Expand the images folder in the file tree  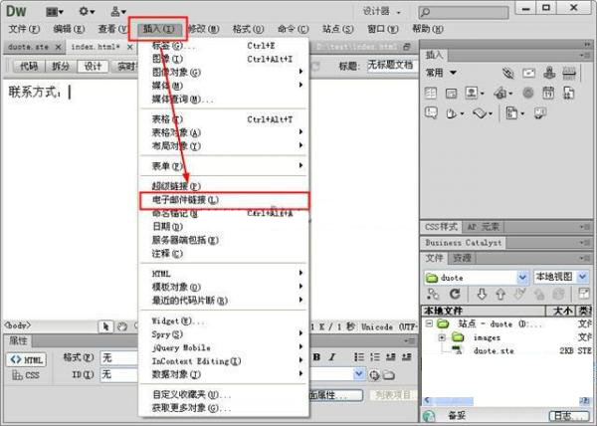442,338
